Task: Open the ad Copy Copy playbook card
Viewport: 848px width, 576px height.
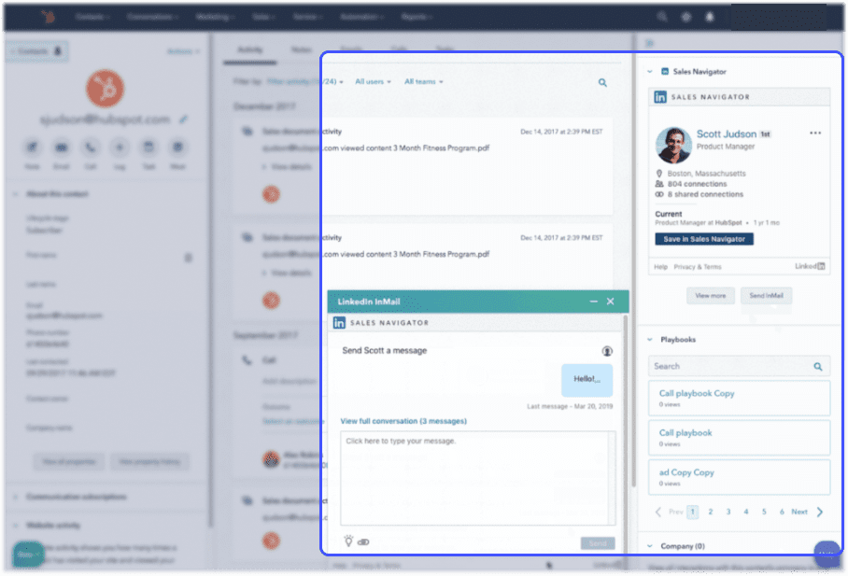Action: (739, 477)
